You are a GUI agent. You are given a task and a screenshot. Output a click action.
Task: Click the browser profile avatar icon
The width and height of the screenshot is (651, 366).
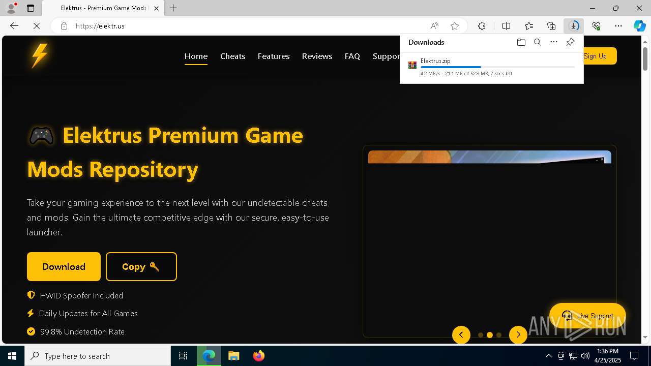(11, 8)
